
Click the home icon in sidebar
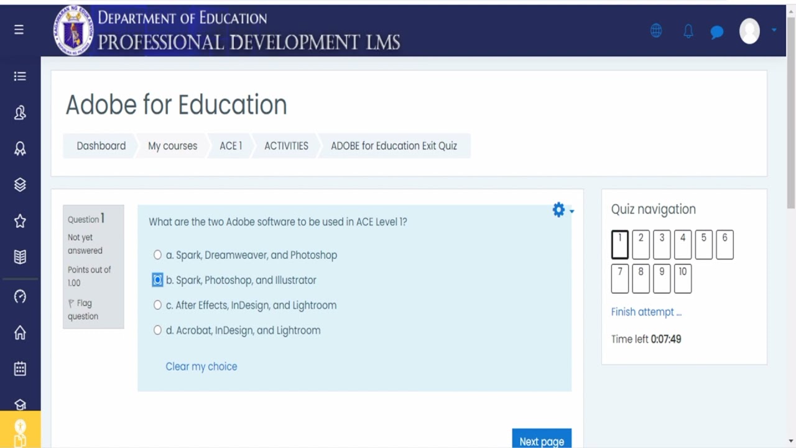[20, 333]
